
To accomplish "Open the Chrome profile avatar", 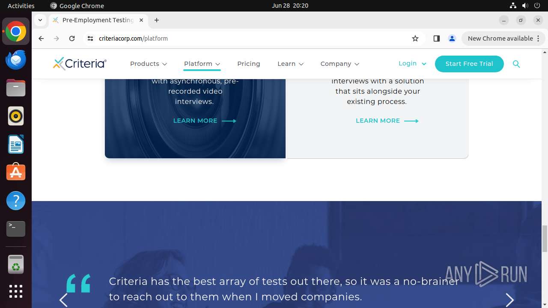I will coord(452,38).
